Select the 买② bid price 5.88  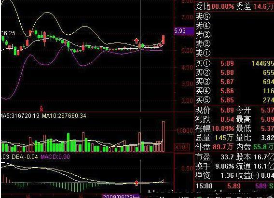click(x=227, y=72)
